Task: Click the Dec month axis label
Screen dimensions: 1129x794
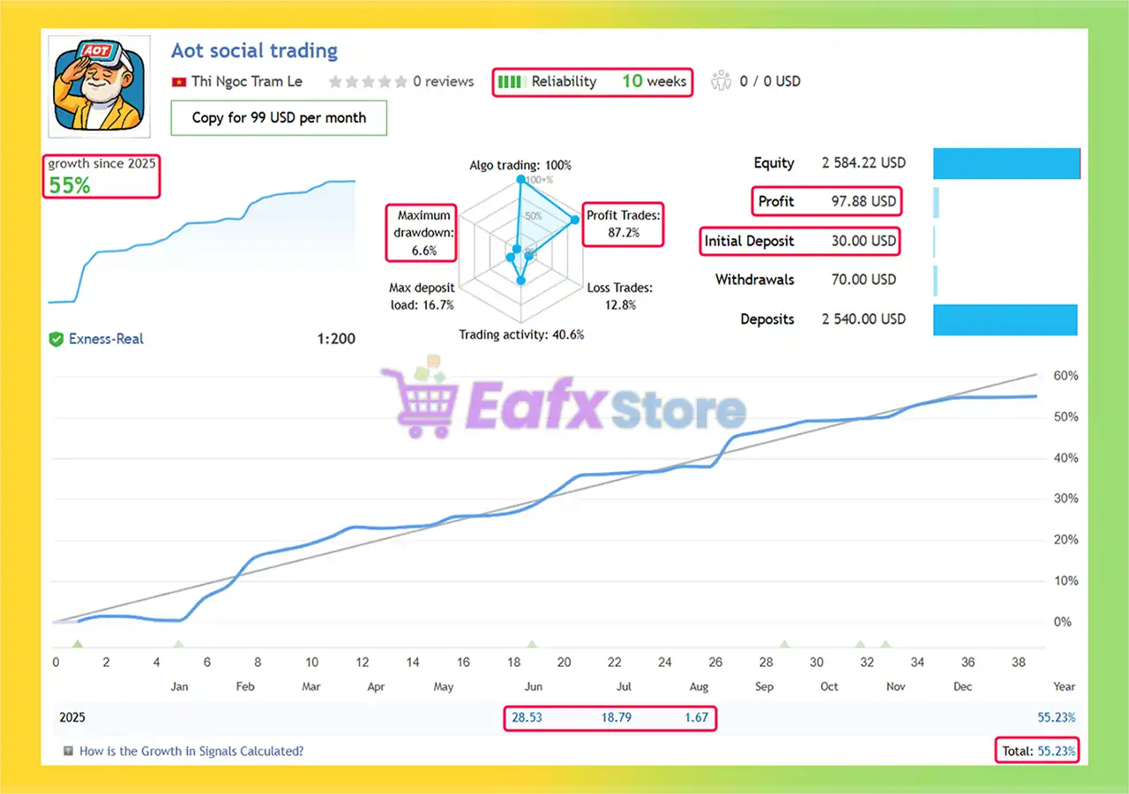Action: [x=962, y=686]
